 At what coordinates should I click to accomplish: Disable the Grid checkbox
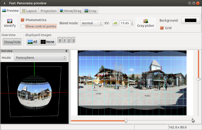(162, 28)
